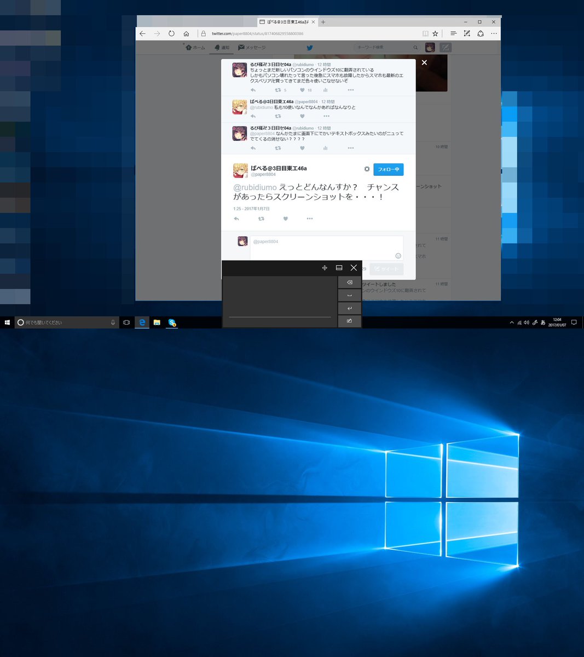
Task: Add page to favorites star
Action: coord(435,33)
